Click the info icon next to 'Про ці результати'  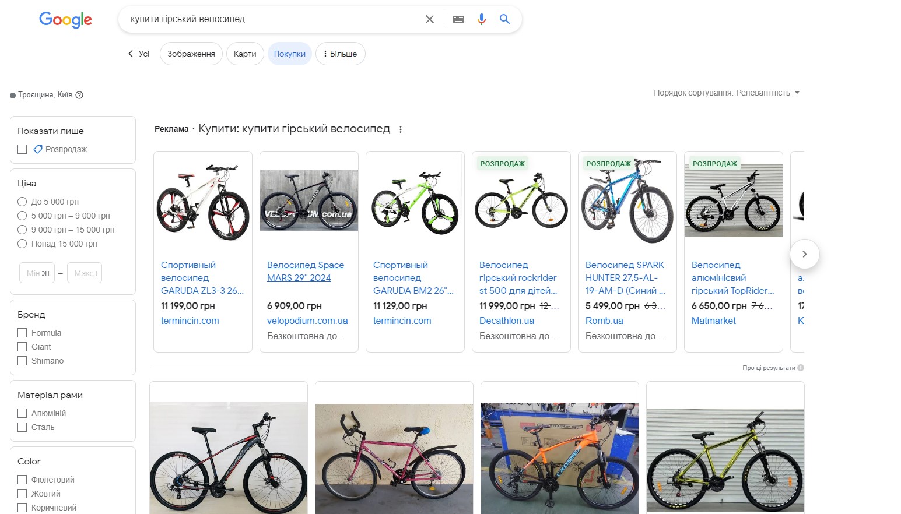point(801,368)
